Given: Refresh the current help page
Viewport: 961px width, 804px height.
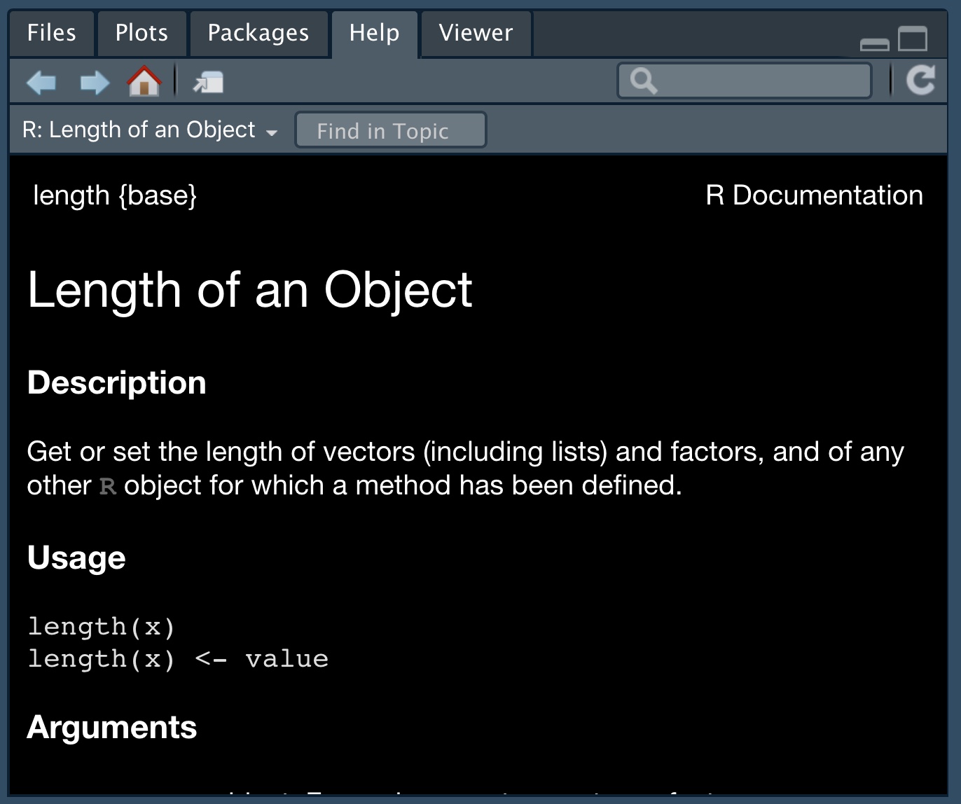Looking at the screenshot, I should 921,80.
